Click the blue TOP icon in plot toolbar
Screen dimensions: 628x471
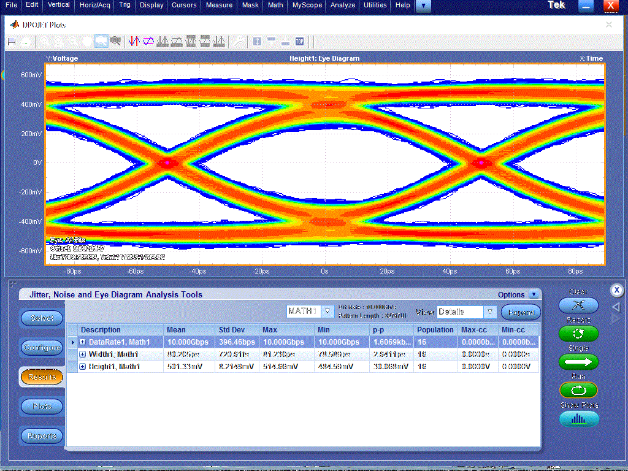pos(299,41)
